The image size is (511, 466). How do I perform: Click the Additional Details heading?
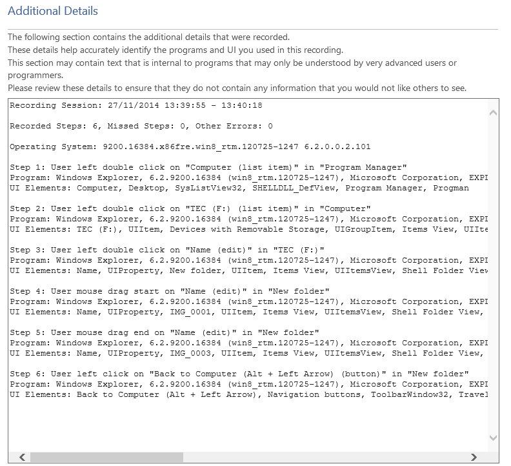click(53, 11)
